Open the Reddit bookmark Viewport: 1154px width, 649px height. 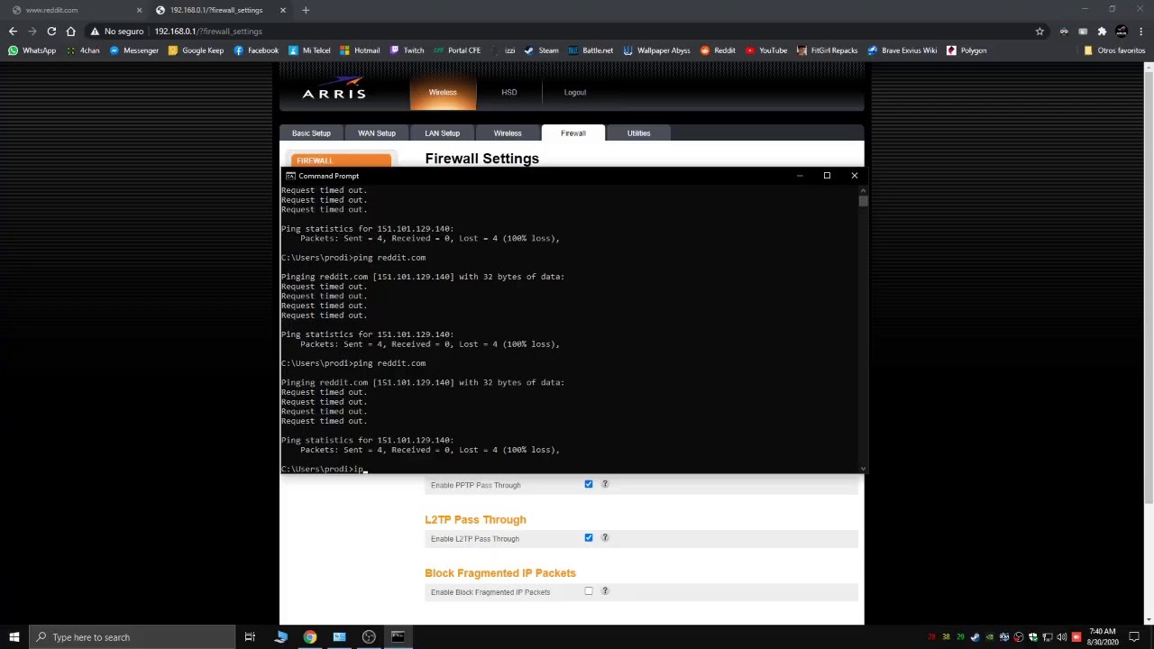coord(718,50)
